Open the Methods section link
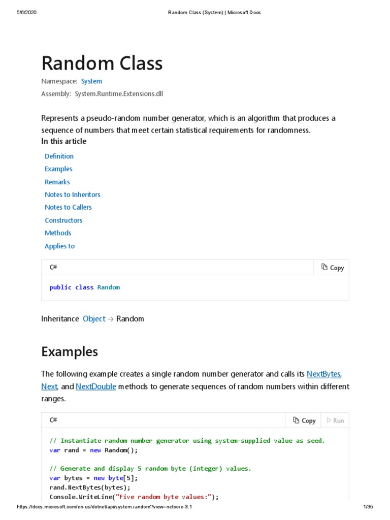The height and width of the screenshot is (520, 390). click(58, 233)
